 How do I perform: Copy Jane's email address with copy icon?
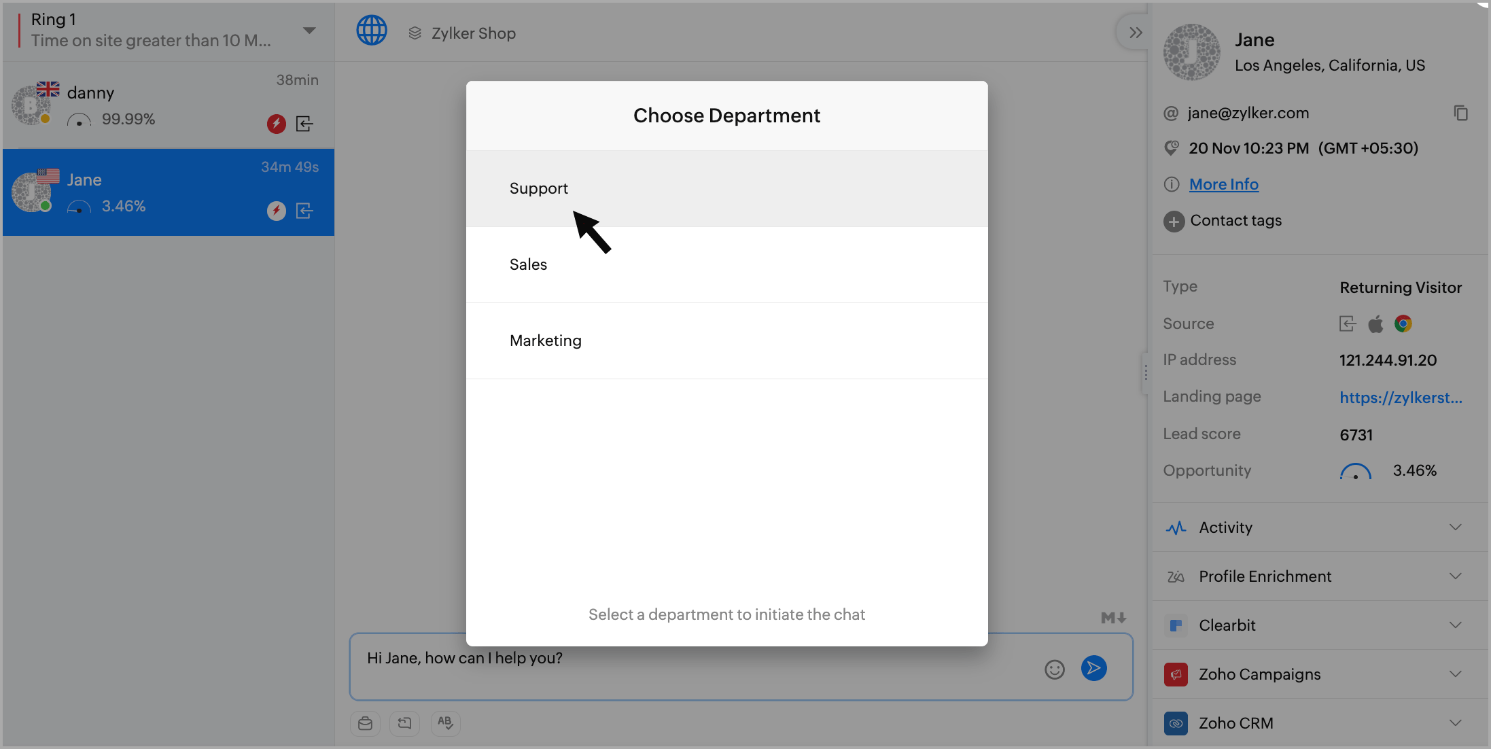(x=1460, y=113)
